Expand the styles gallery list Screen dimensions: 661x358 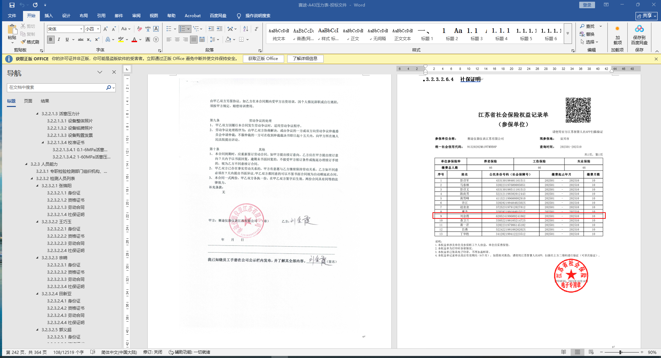pos(568,34)
